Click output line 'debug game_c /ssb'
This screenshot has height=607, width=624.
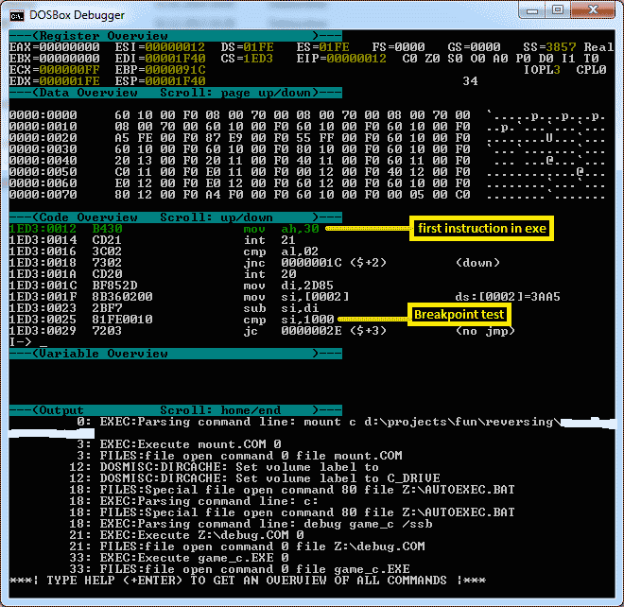[x=267, y=524]
